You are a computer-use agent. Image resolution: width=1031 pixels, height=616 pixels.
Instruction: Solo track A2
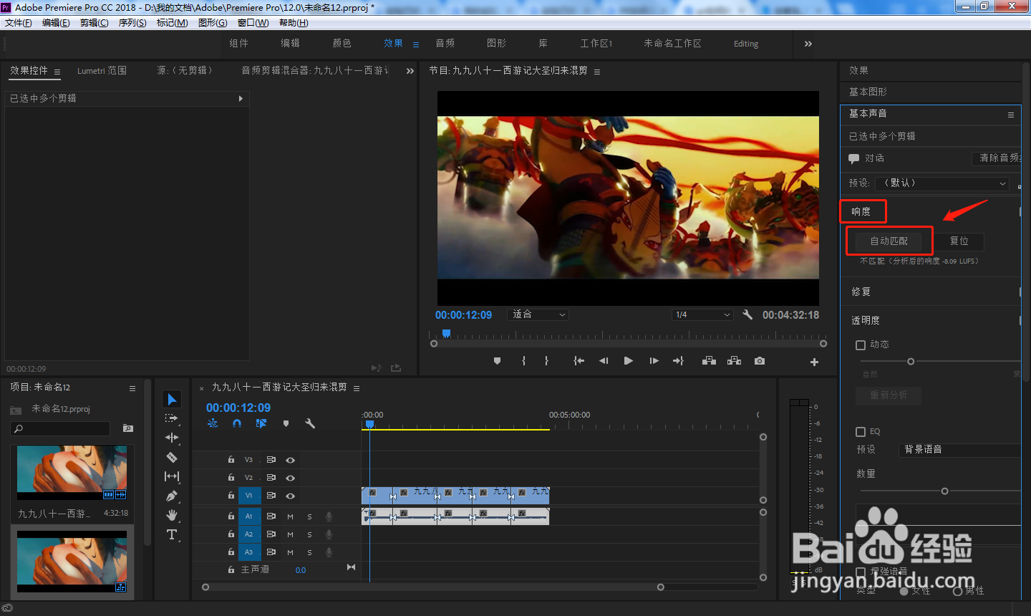[310, 534]
